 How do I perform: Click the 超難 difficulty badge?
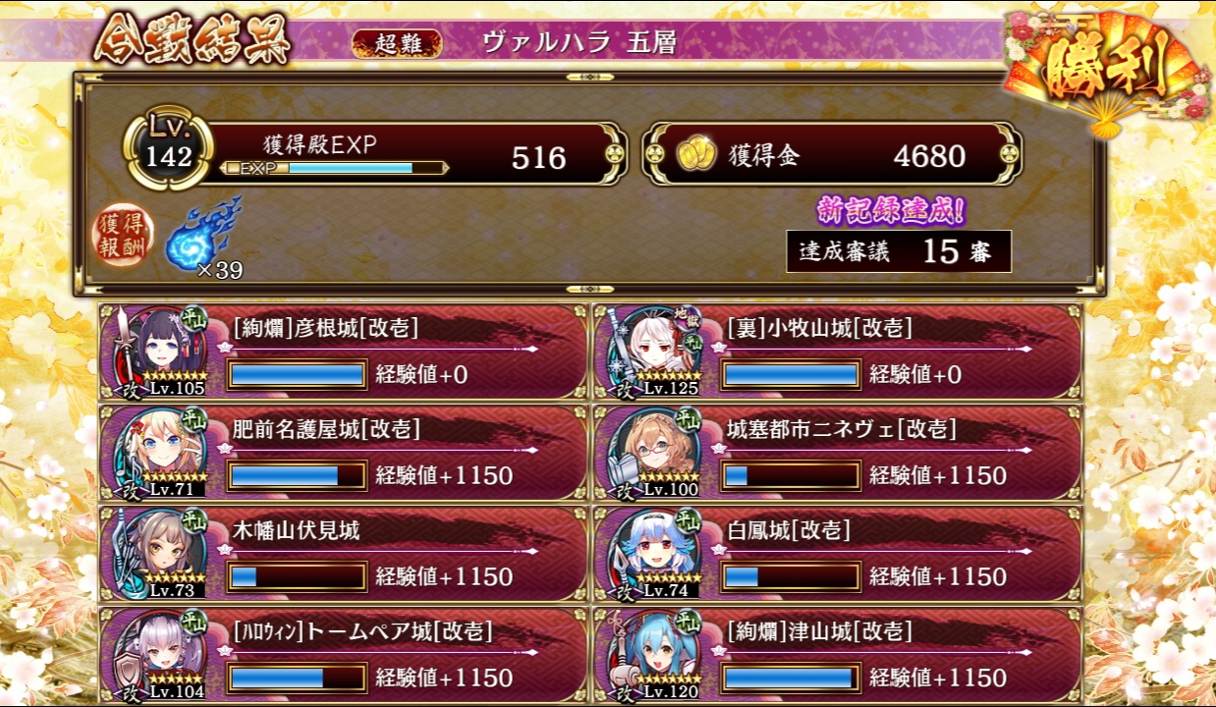point(397,43)
